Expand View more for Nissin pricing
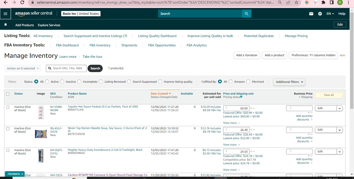Image resolution: width=354 pixels, height=179 pixels. [232, 145]
